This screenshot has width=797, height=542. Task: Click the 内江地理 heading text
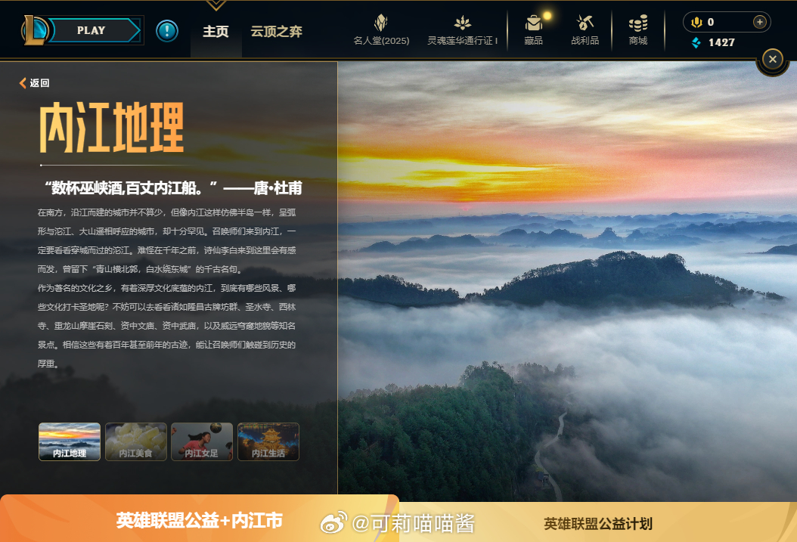point(111,127)
